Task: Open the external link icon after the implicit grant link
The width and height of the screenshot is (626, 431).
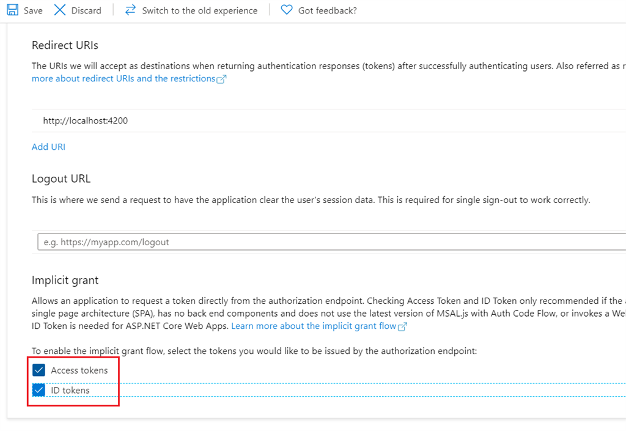Action: point(402,326)
